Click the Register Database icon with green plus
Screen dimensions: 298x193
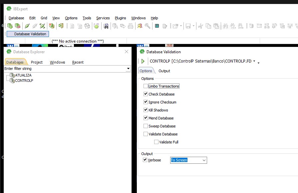pyautogui.click(x=10, y=26)
